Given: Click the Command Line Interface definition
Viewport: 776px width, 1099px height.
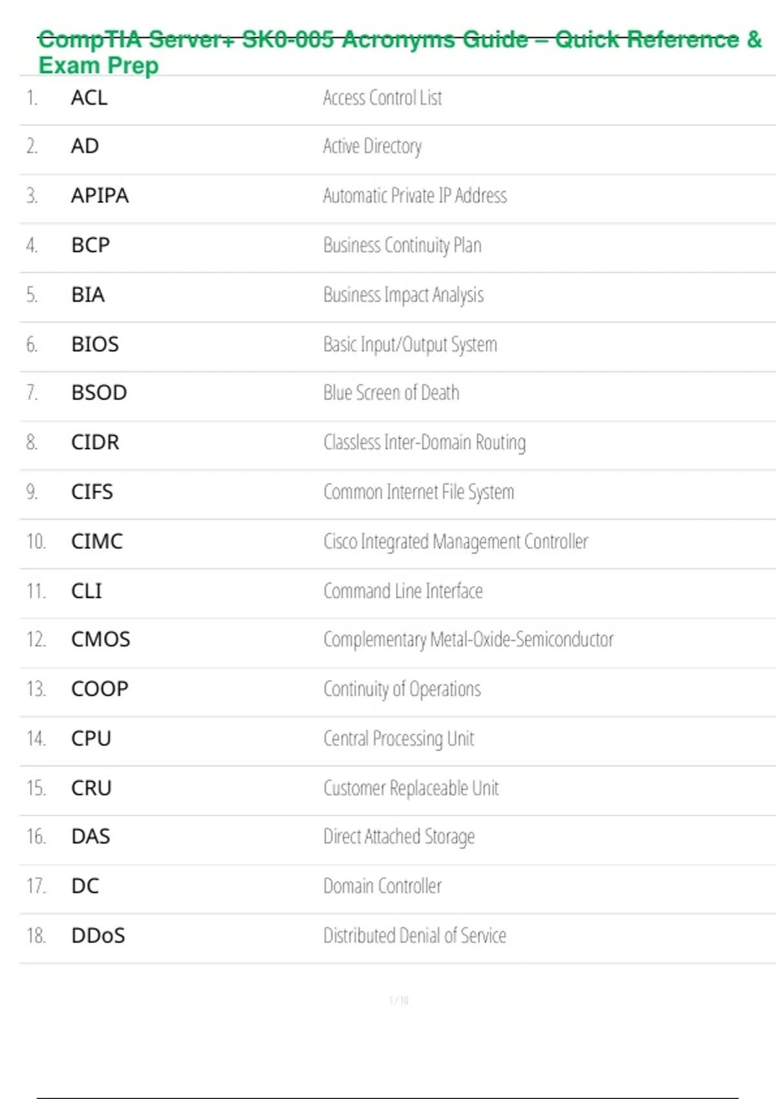Looking at the screenshot, I should [x=403, y=591].
